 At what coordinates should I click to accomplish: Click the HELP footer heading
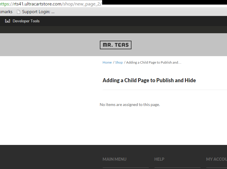(x=159, y=159)
